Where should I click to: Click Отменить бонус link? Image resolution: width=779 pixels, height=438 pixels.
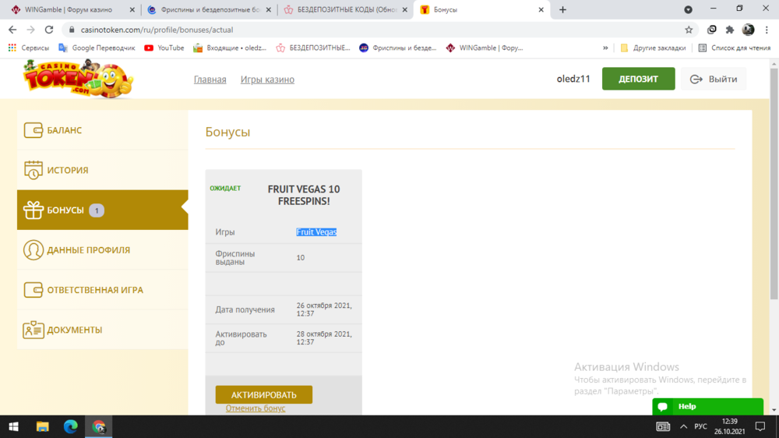click(x=256, y=408)
